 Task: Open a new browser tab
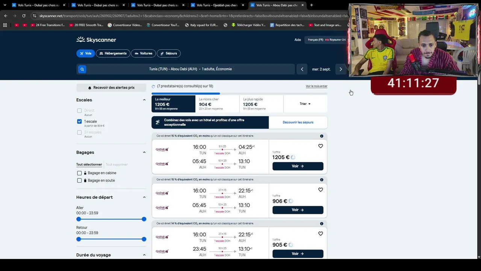(x=312, y=5)
